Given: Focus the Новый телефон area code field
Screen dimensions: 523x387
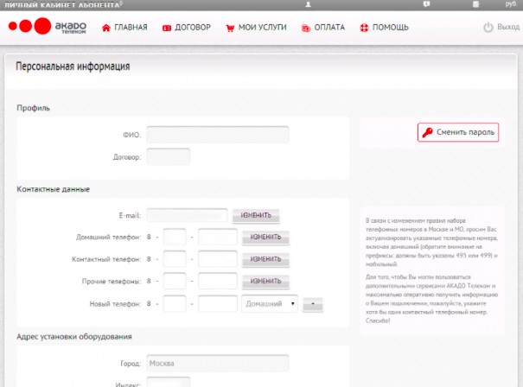Looking at the screenshot, I should (x=175, y=304).
